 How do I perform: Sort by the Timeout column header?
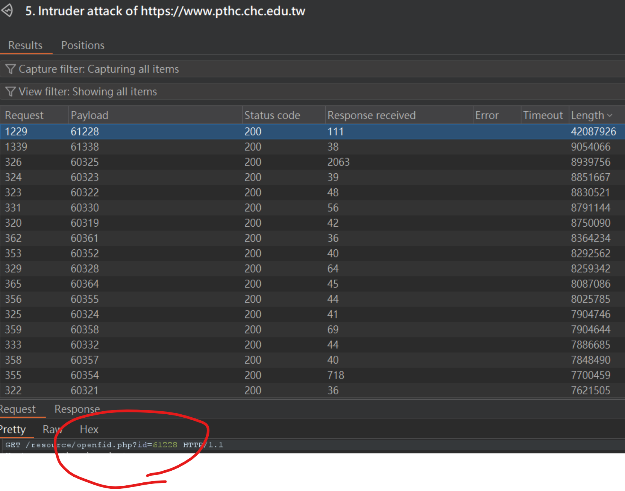click(545, 115)
